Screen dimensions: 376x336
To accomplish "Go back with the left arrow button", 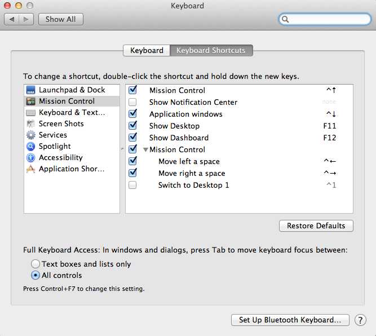I will [11, 19].
